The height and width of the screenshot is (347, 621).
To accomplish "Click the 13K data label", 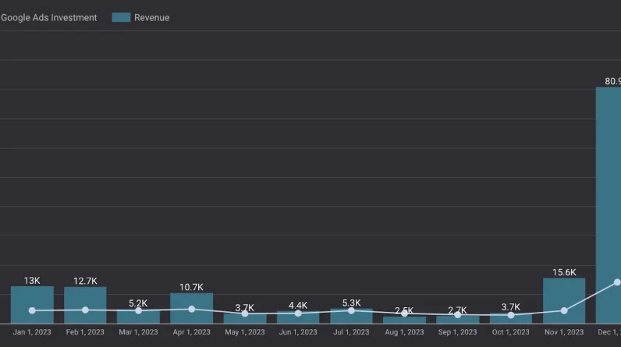I will [x=32, y=281].
